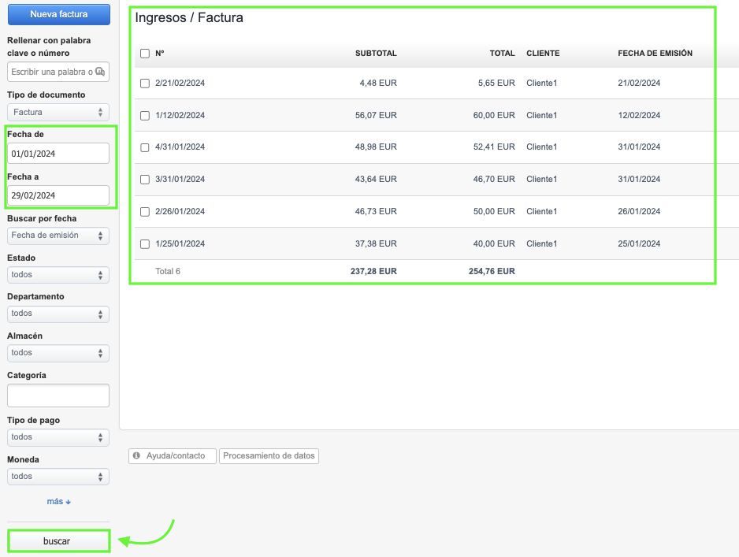Click the search icon in keyword field
739x557 pixels.
100,72
